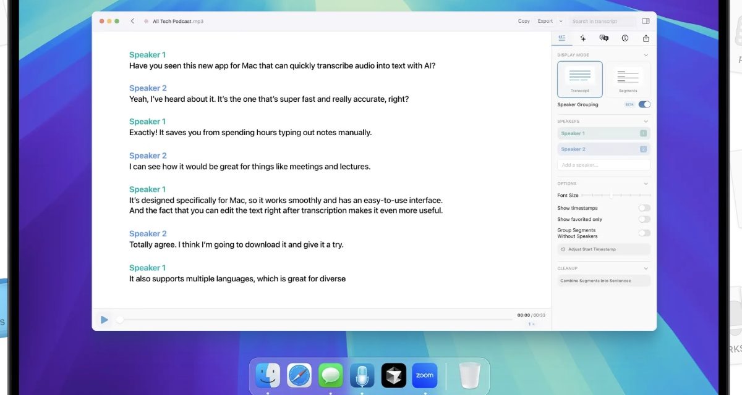Open Messages from the Dock
The height and width of the screenshot is (395, 742).
(331, 375)
